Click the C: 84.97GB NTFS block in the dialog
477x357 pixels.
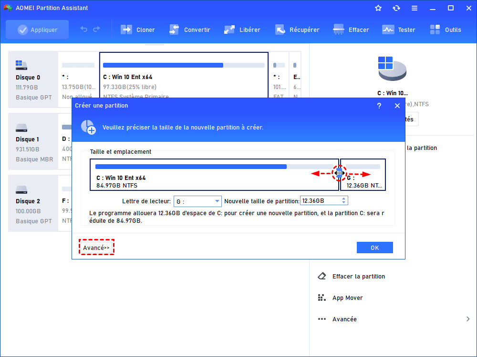[x=214, y=175]
